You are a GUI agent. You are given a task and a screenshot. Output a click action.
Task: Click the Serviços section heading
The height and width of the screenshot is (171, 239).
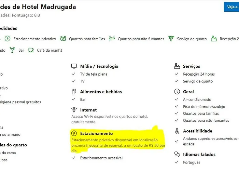pos(192,66)
